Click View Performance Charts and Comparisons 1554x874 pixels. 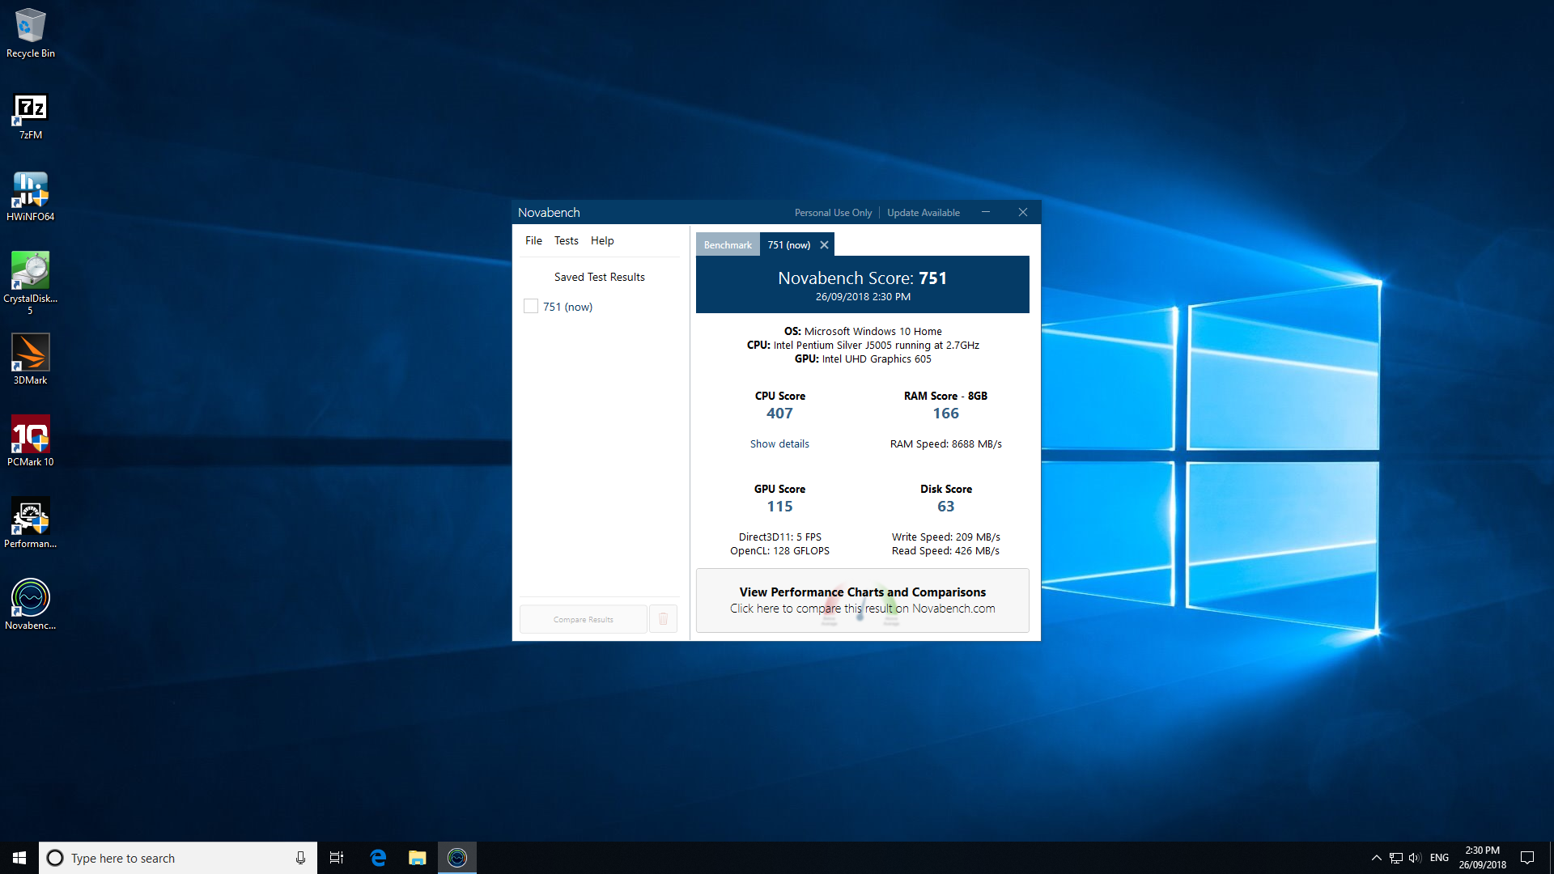(x=863, y=600)
